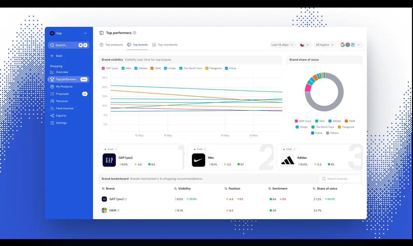Viewport: 413px width, 246px height.
Task: Switch to the Top merchants tab
Action: [165, 45]
